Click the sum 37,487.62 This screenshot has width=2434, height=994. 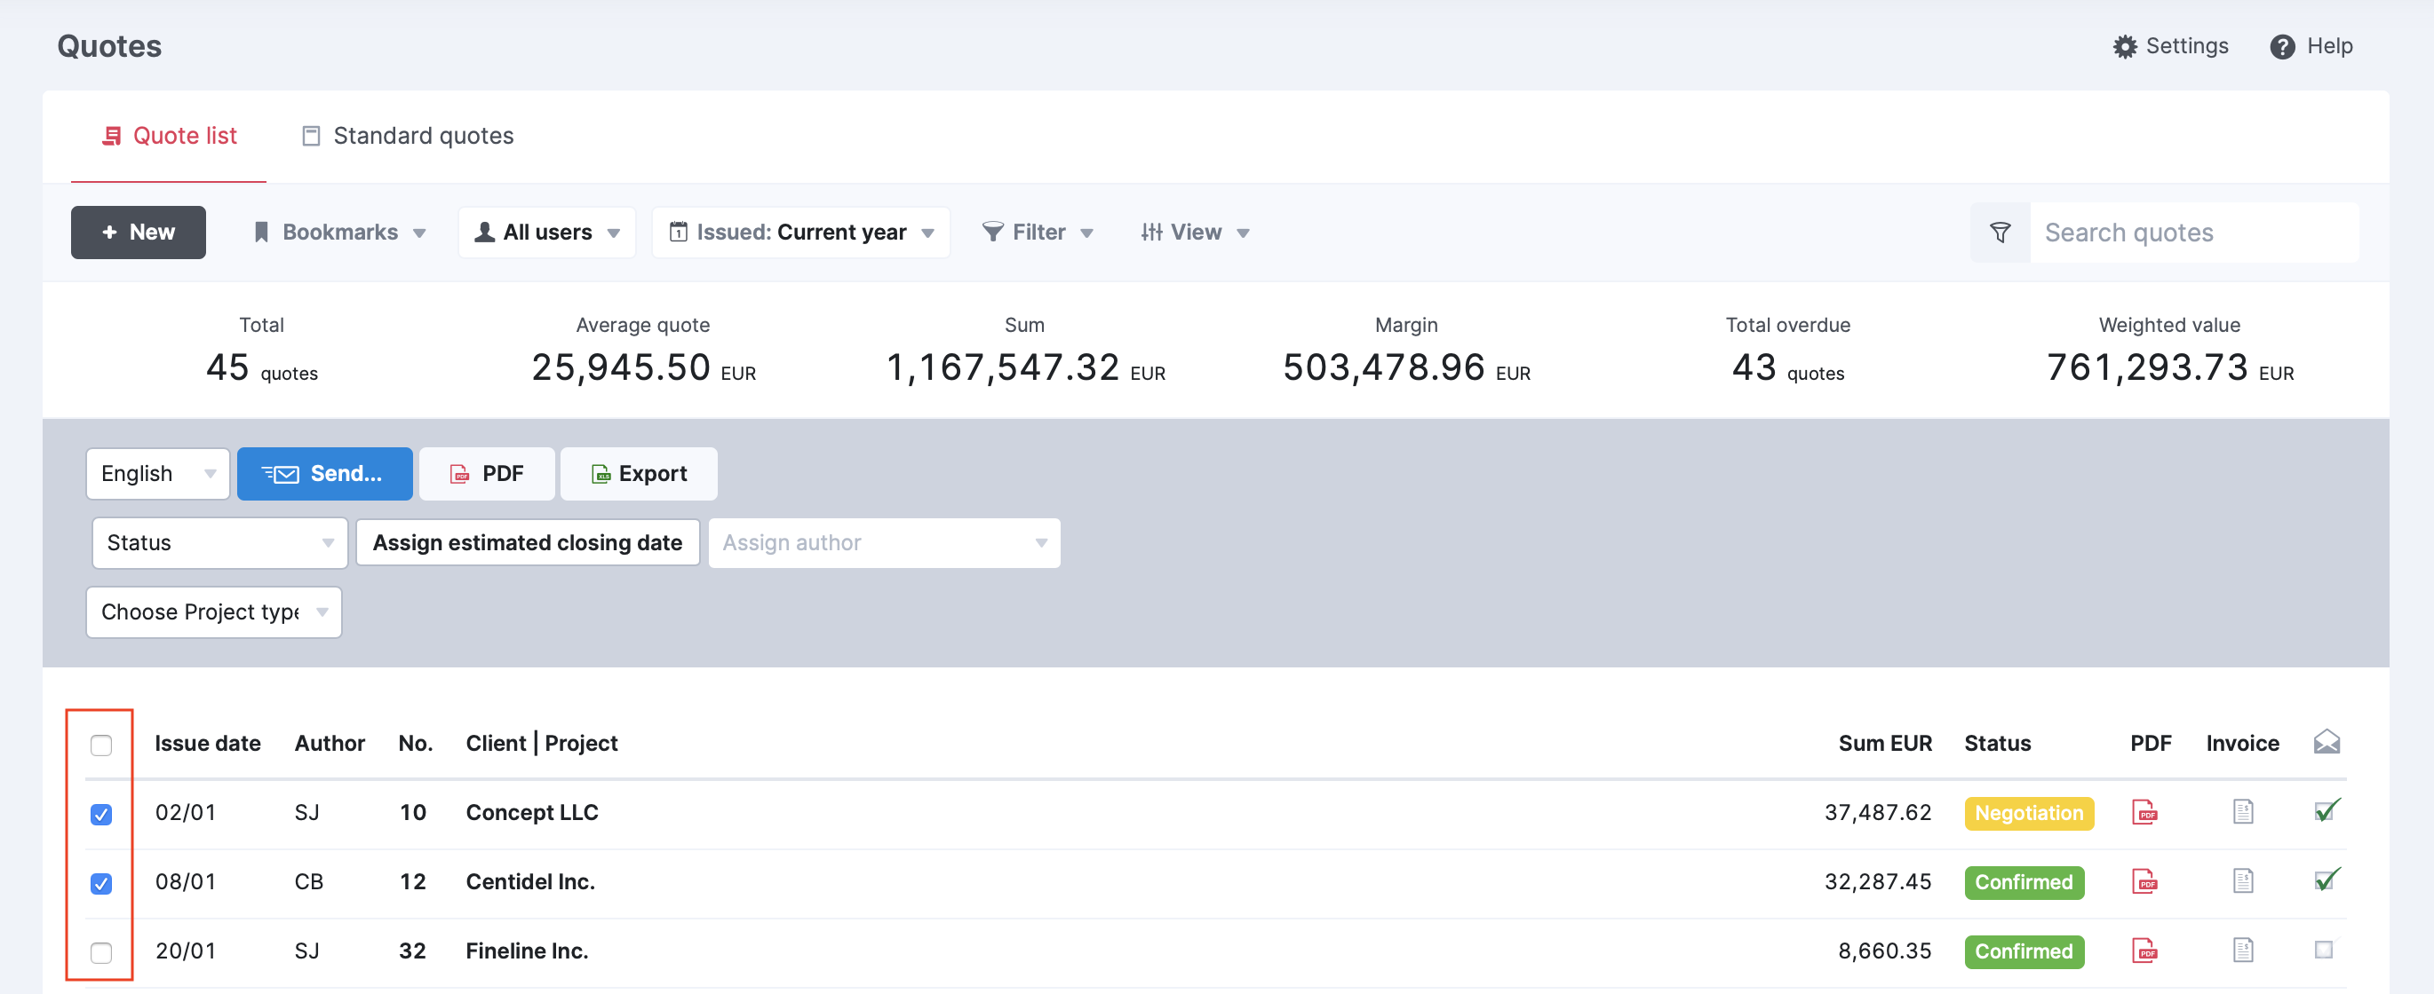pyautogui.click(x=1878, y=812)
